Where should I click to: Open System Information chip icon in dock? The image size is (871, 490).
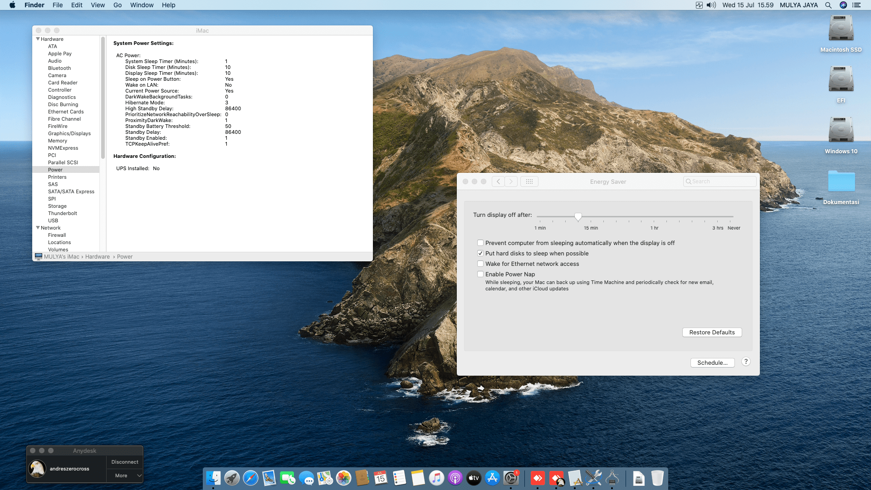click(612, 478)
